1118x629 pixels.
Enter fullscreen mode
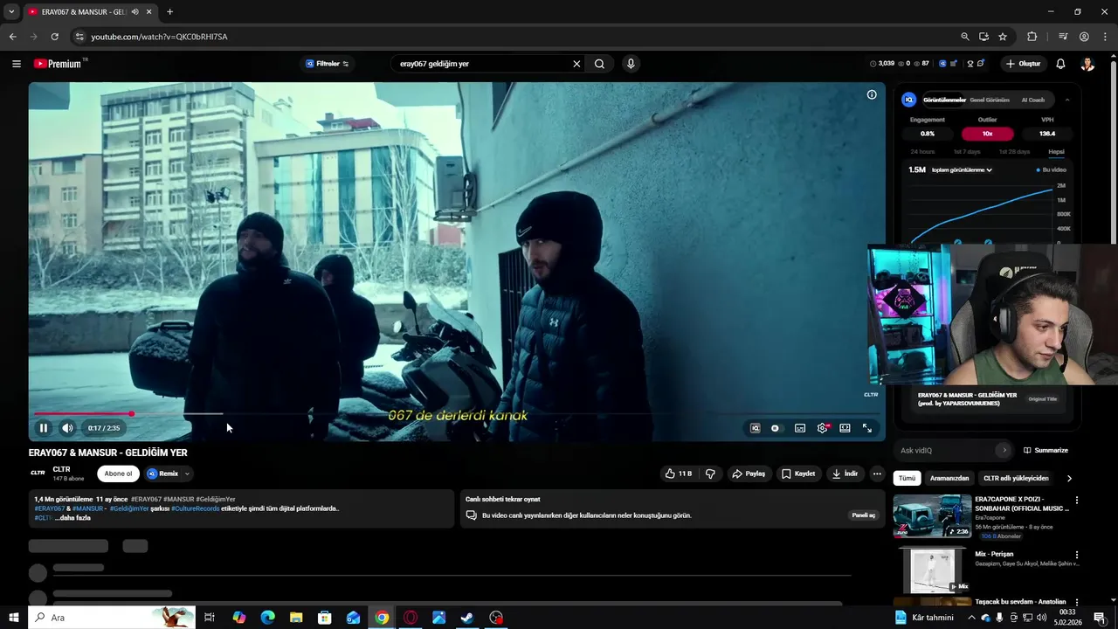[x=867, y=428]
